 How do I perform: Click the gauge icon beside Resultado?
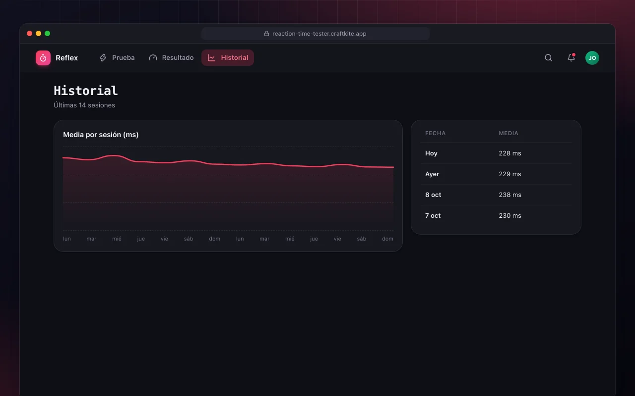click(153, 58)
